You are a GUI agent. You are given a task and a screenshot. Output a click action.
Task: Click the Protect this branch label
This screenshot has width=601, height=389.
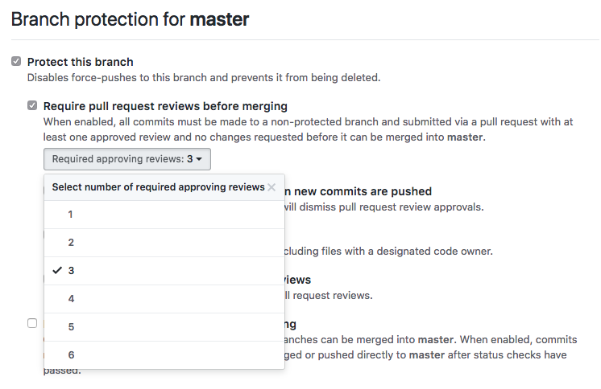click(81, 62)
